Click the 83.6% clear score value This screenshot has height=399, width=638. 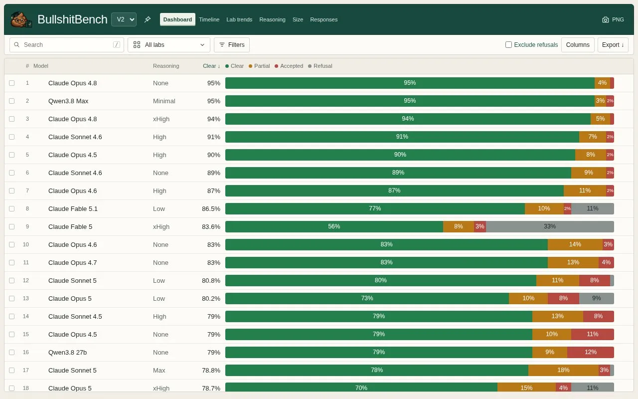(211, 227)
